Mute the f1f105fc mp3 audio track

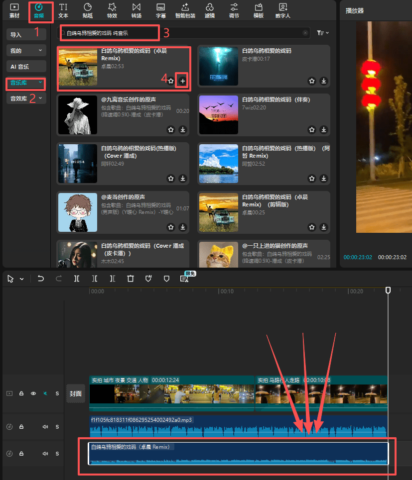(45, 427)
